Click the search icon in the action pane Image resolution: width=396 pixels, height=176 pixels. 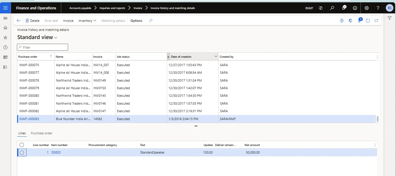tap(151, 21)
